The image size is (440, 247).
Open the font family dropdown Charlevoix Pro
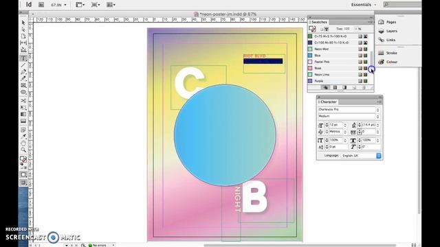pos(377,110)
